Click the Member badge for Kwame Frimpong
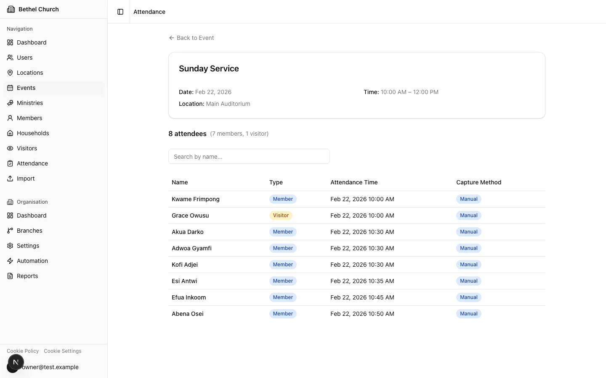606x378 pixels. tap(283, 199)
